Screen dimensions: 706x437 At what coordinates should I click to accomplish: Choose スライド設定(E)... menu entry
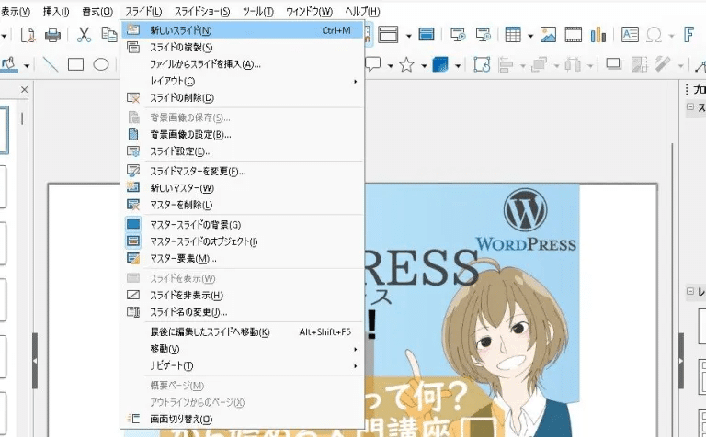click(x=244, y=151)
